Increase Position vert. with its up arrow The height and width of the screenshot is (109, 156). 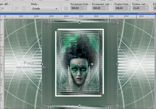coord(146,7)
